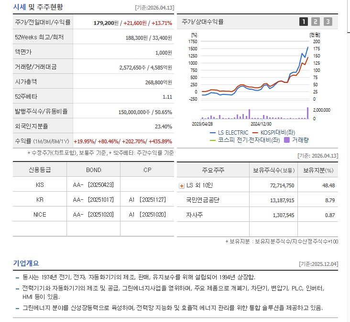Click the NICE rating agency cell

[x=40, y=215]
